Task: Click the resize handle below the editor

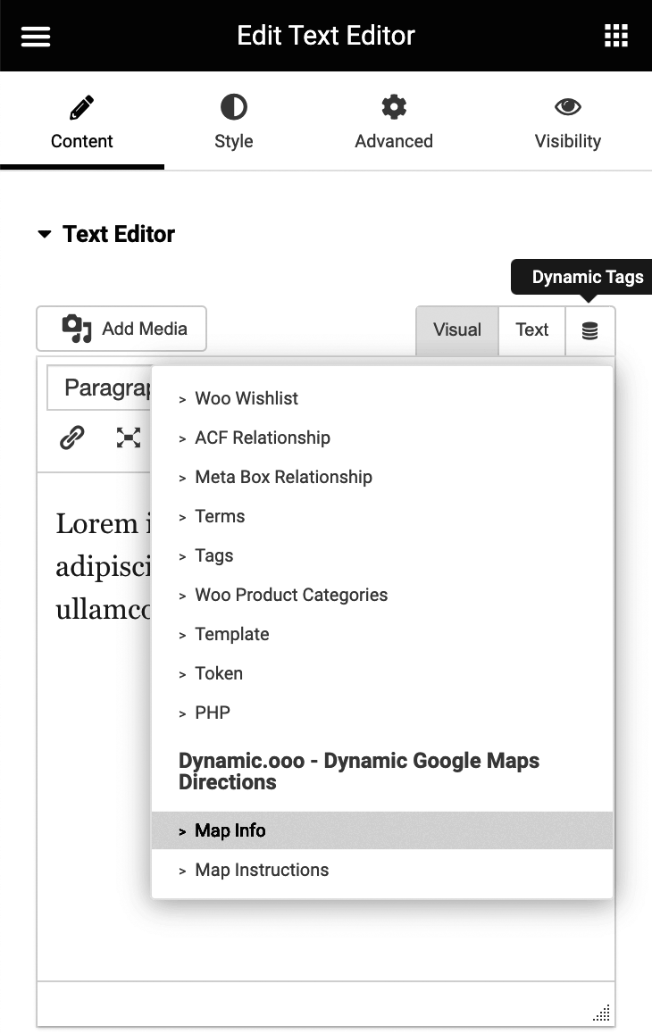Action: click(602, 1013)
